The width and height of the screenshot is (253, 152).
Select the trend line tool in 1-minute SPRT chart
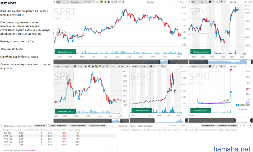[112, 2]
